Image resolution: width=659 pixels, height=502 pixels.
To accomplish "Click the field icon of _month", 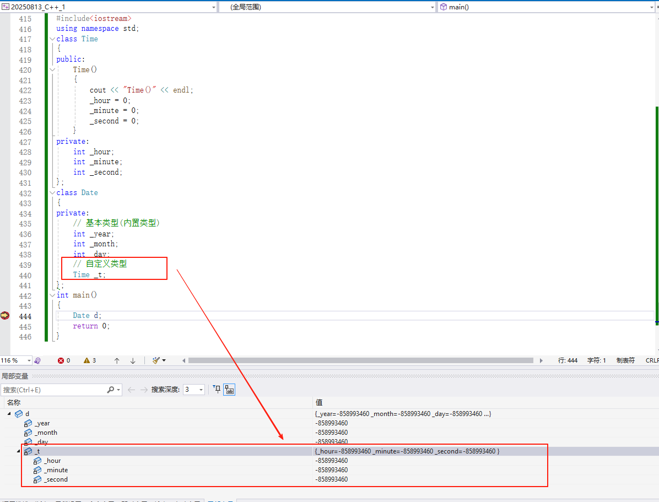I will [x=28, y=433].
